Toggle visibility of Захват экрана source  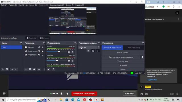pyautogui.click(x=39, y=51)
